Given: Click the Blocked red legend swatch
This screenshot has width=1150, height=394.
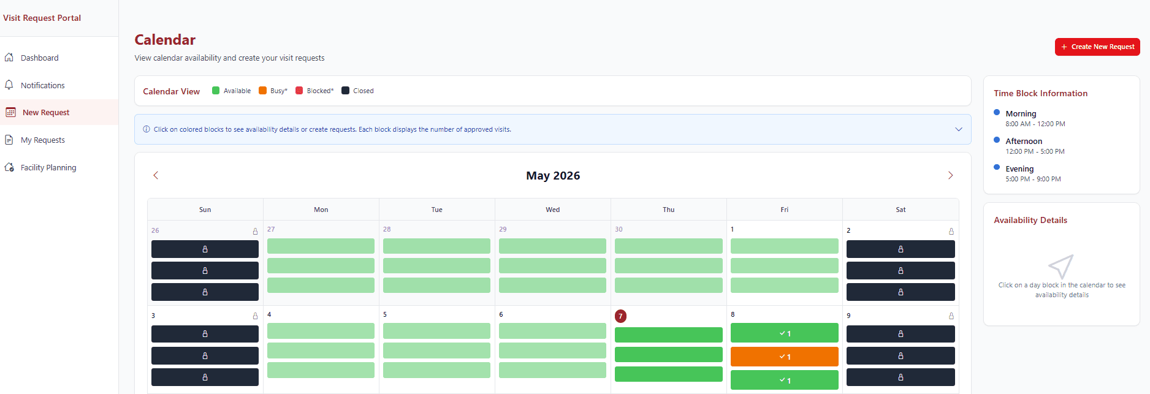Looking at the screenshot, I should tap(299, 91).
